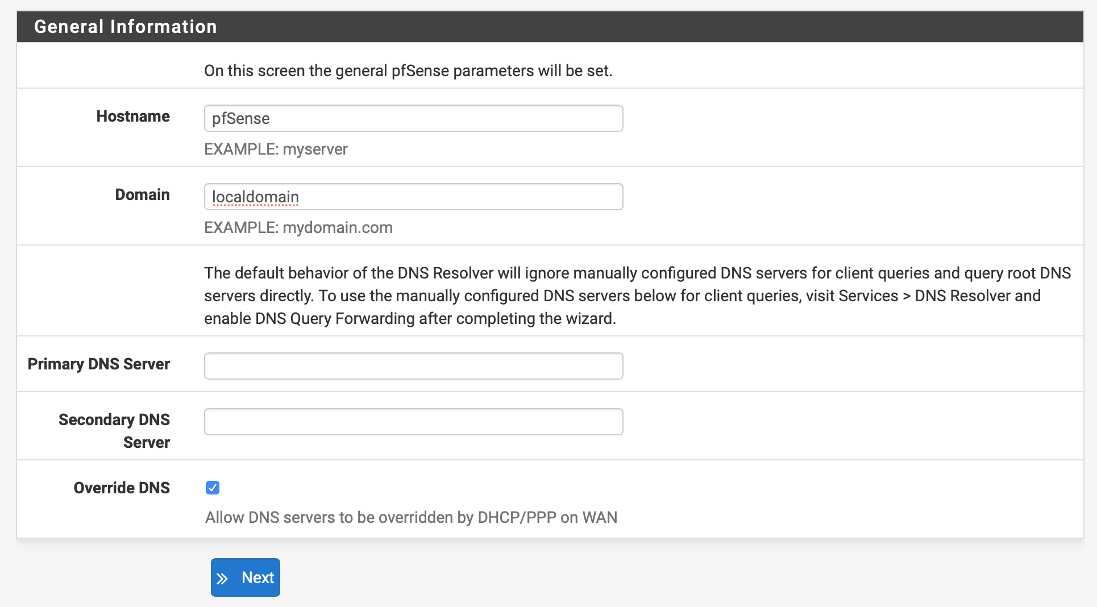Click the Domain label
Screen dimensions: 1097x607
[142, 195]
